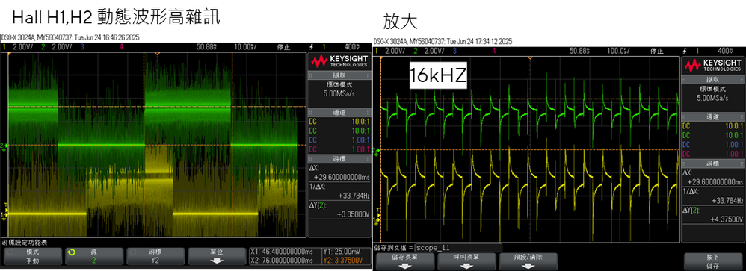The height and width of the screenshot is (271, 746).
Task: Click the 按下儲存 save button
Action: point(712,261)
